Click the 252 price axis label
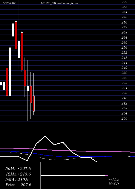The width and height of the screenshot is (135, 189). [x=124, y=53]
